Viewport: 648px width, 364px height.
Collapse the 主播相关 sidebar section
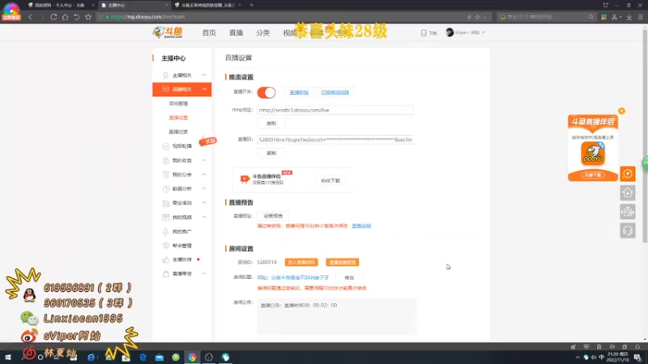204,75
